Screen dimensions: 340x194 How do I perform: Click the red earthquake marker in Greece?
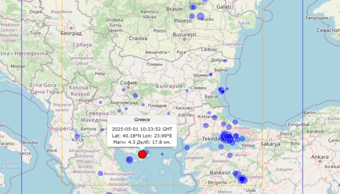142,154
